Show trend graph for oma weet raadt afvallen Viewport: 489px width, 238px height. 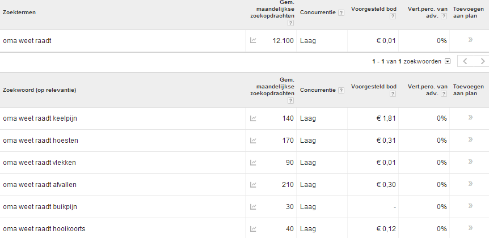253,185
